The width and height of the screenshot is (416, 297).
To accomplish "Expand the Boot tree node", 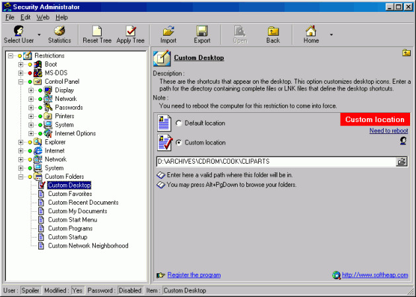I will (20, 65).
